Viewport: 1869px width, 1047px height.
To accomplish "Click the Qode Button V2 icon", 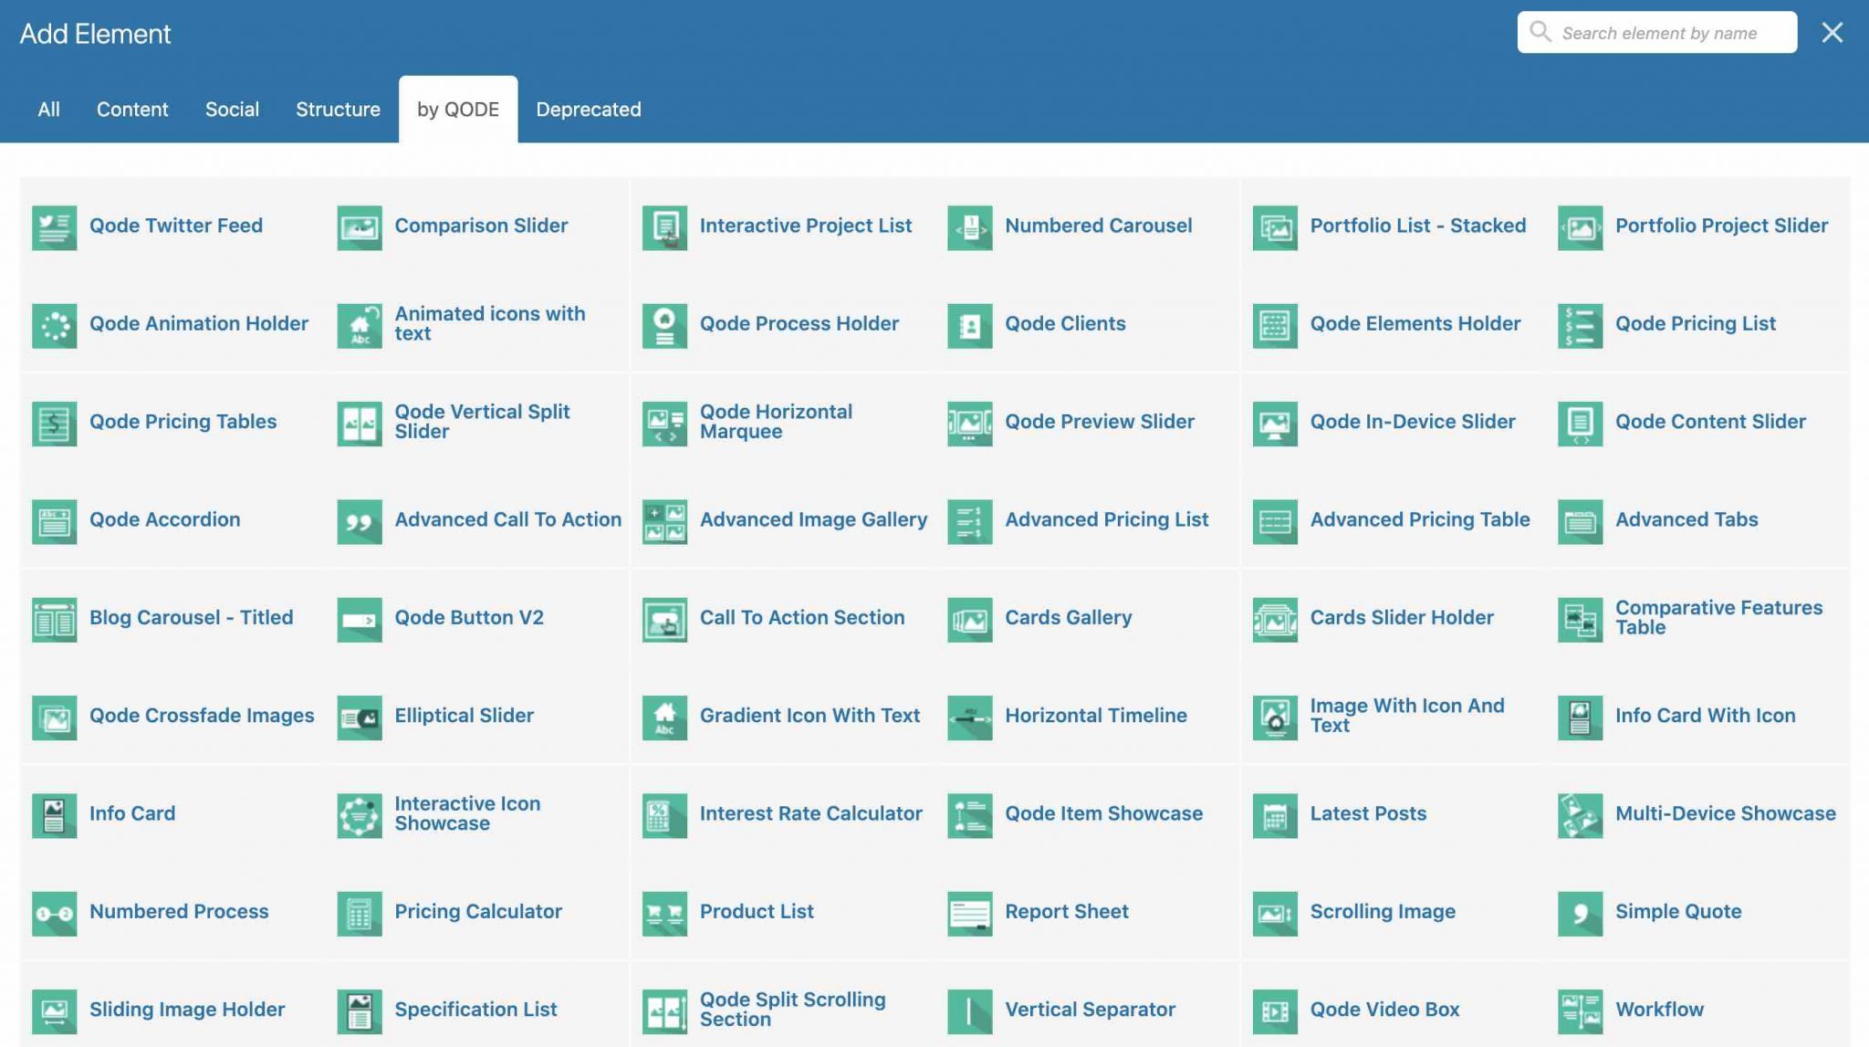I will pyautogui.click(x=360, y=620).
